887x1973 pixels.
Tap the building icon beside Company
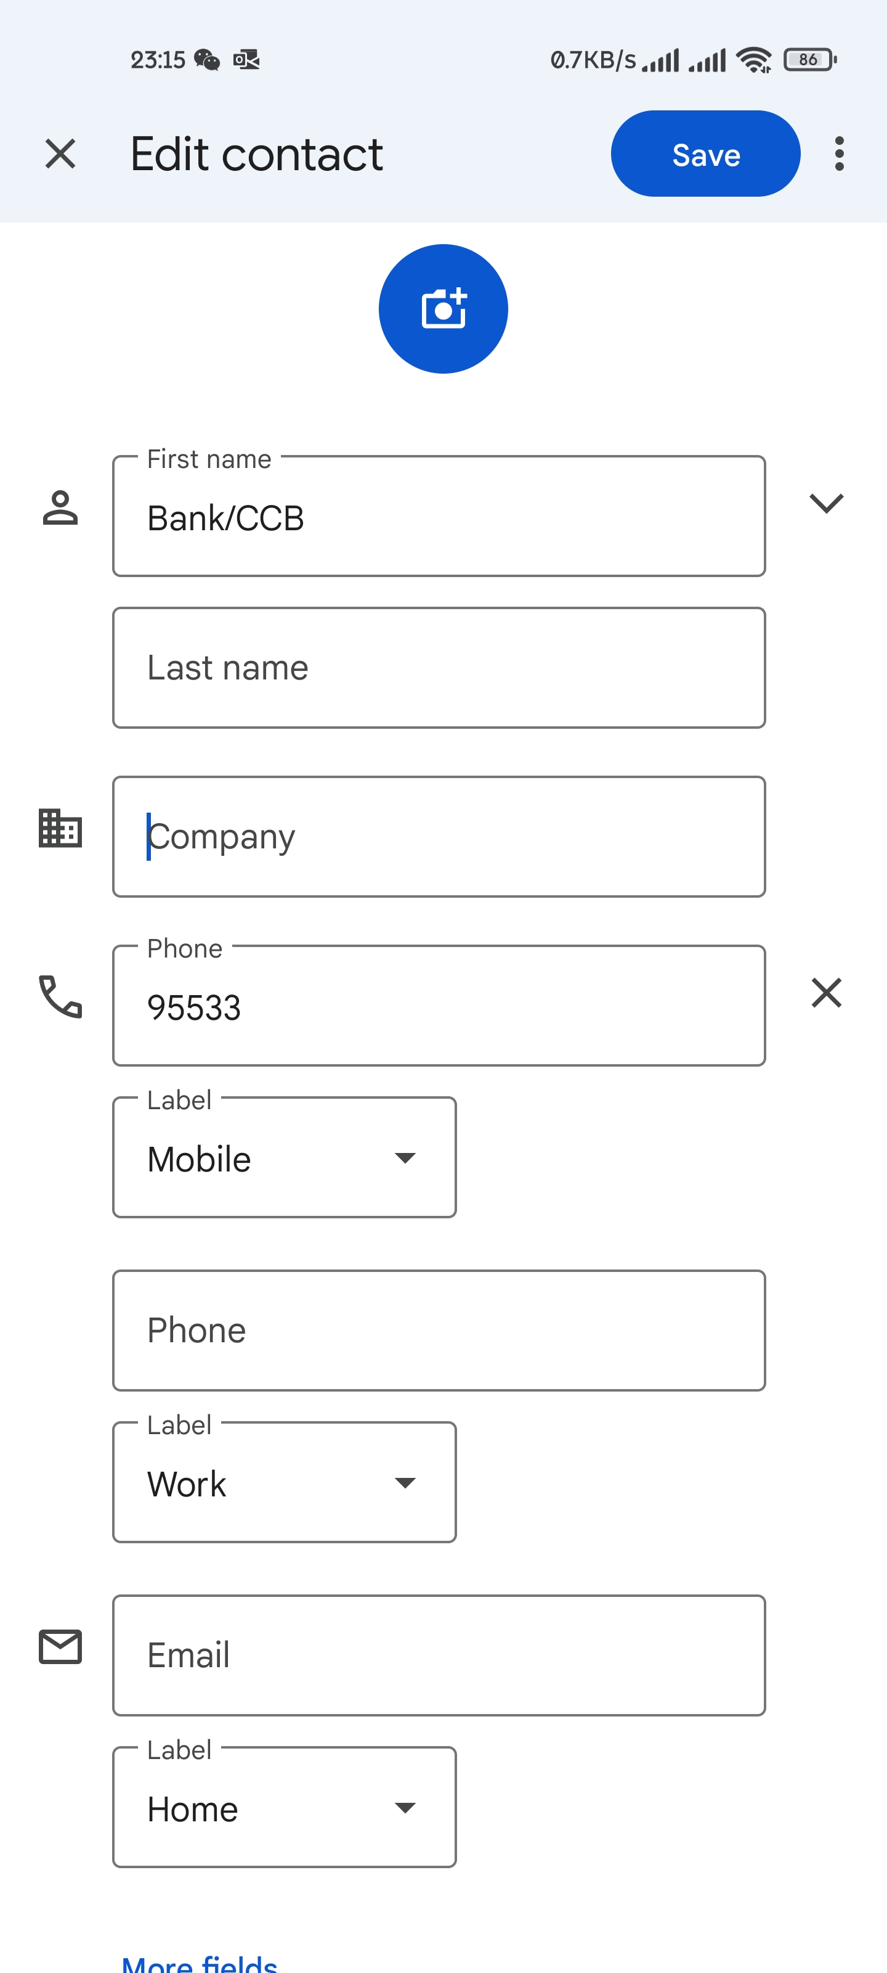tap(60, 828)
